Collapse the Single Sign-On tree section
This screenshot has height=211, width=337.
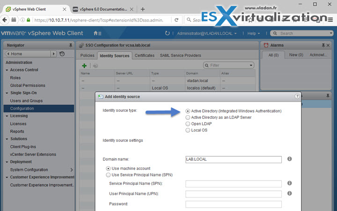tap(7, 93)
